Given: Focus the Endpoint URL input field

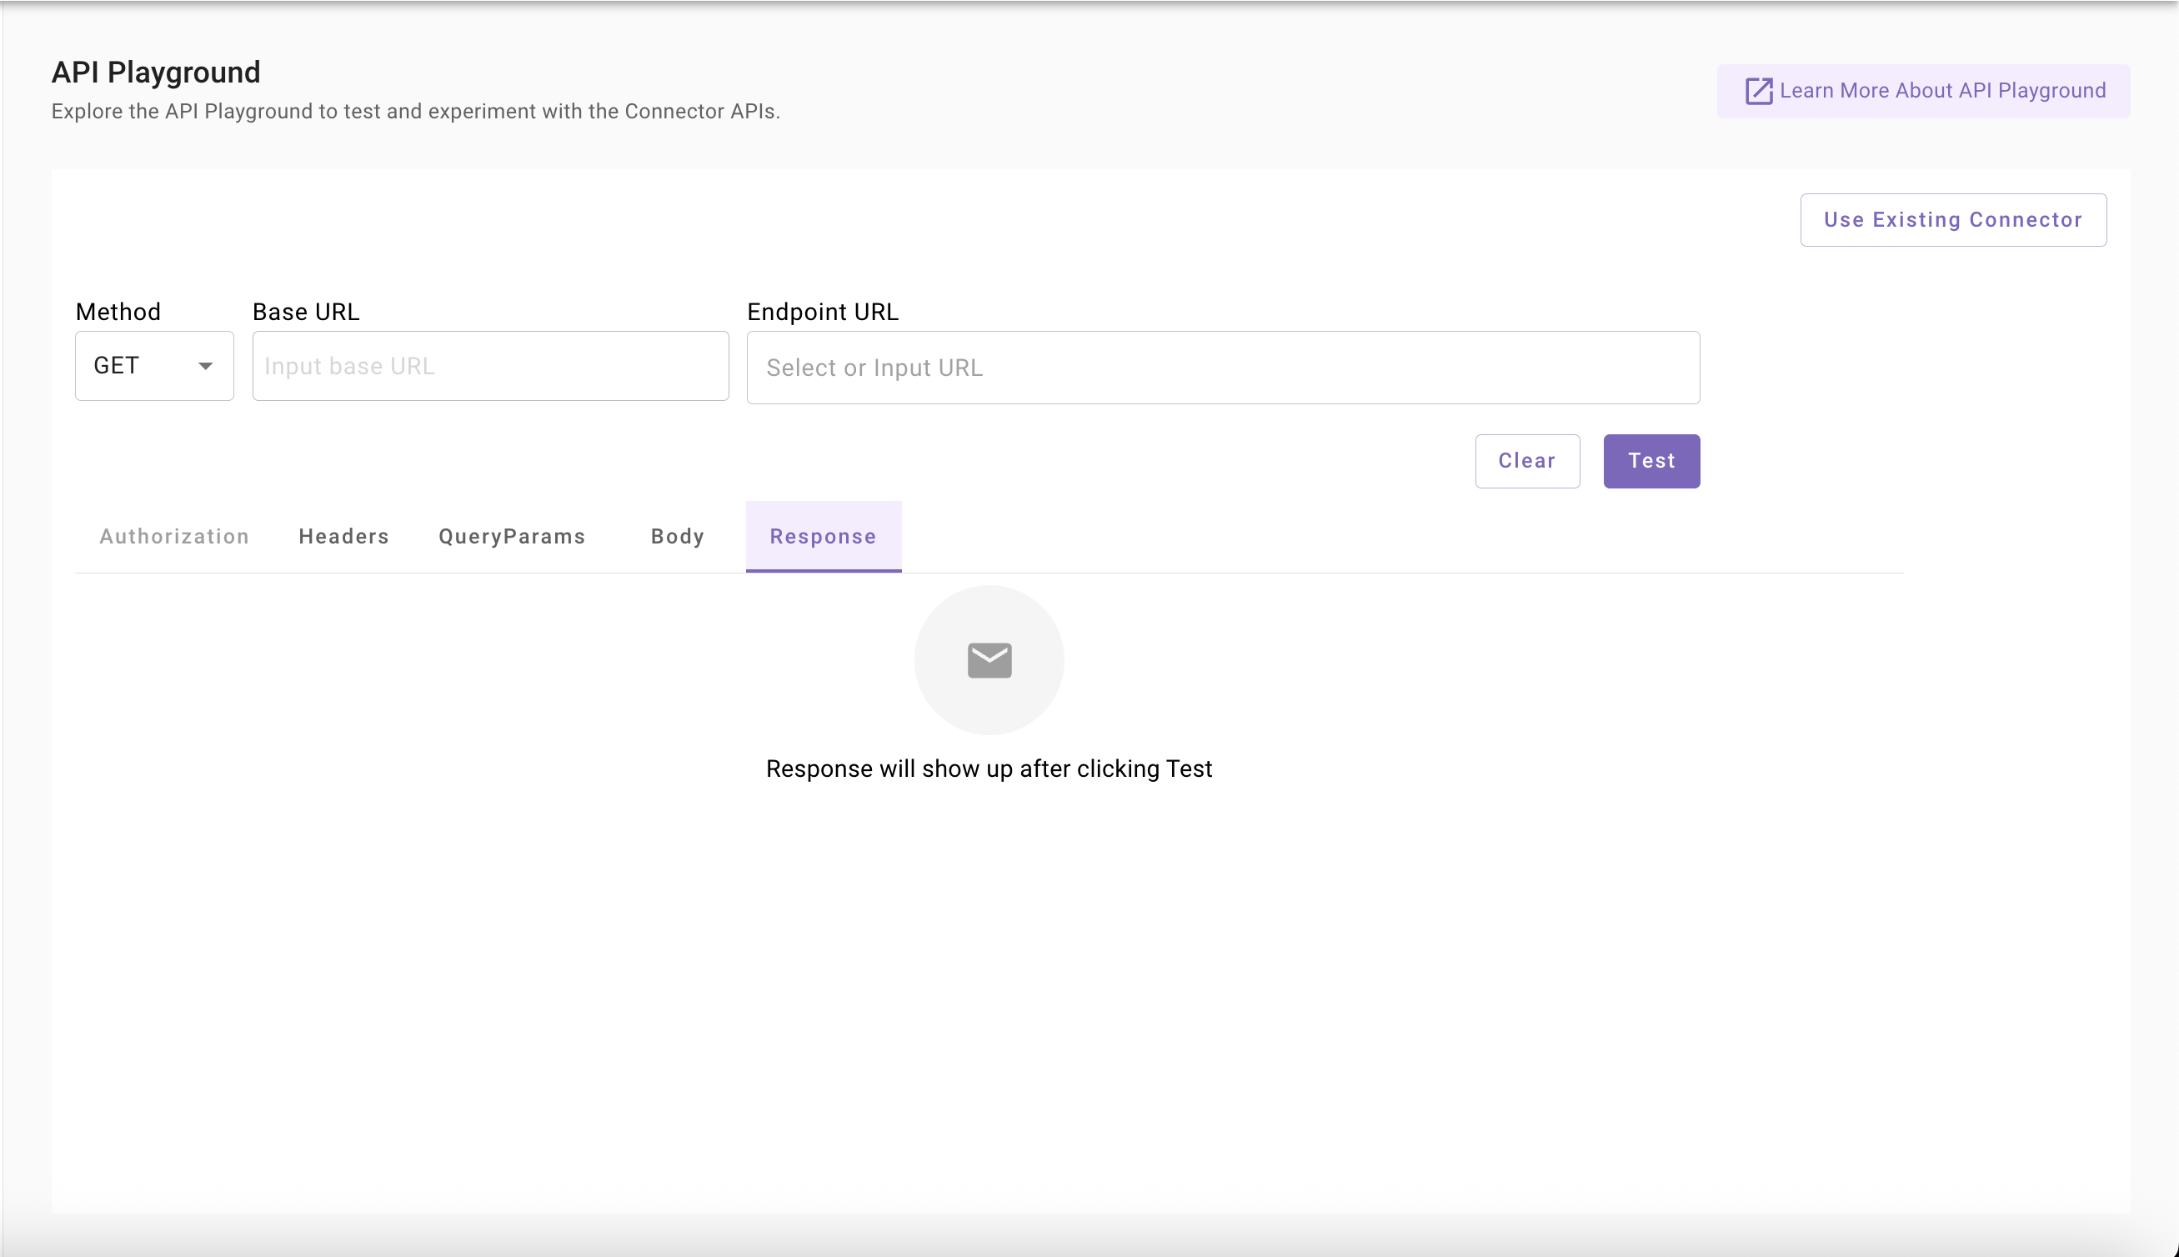Looking at the screenshot, I should (x=1224, y=368).
